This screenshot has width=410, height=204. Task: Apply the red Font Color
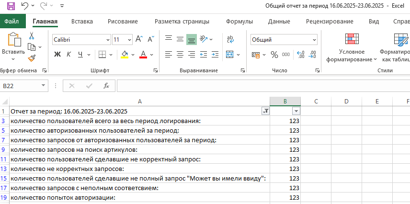(x=143, y=55)
